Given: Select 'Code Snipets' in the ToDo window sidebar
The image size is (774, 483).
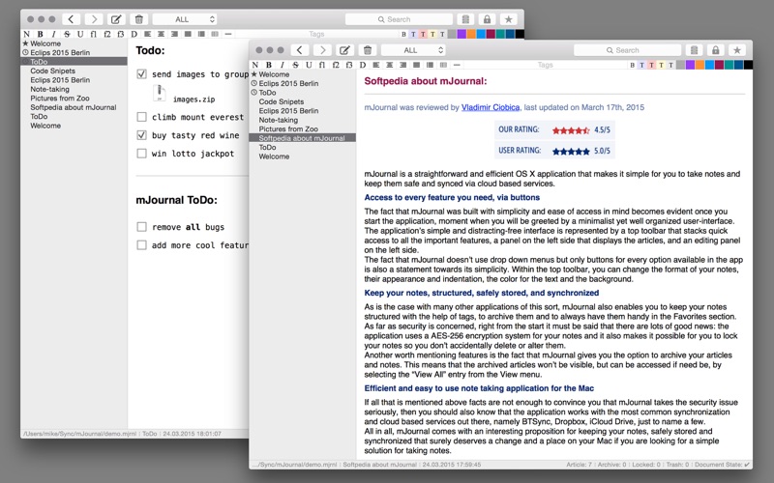Looking at the screenshot, I should (x=53, y=71).
